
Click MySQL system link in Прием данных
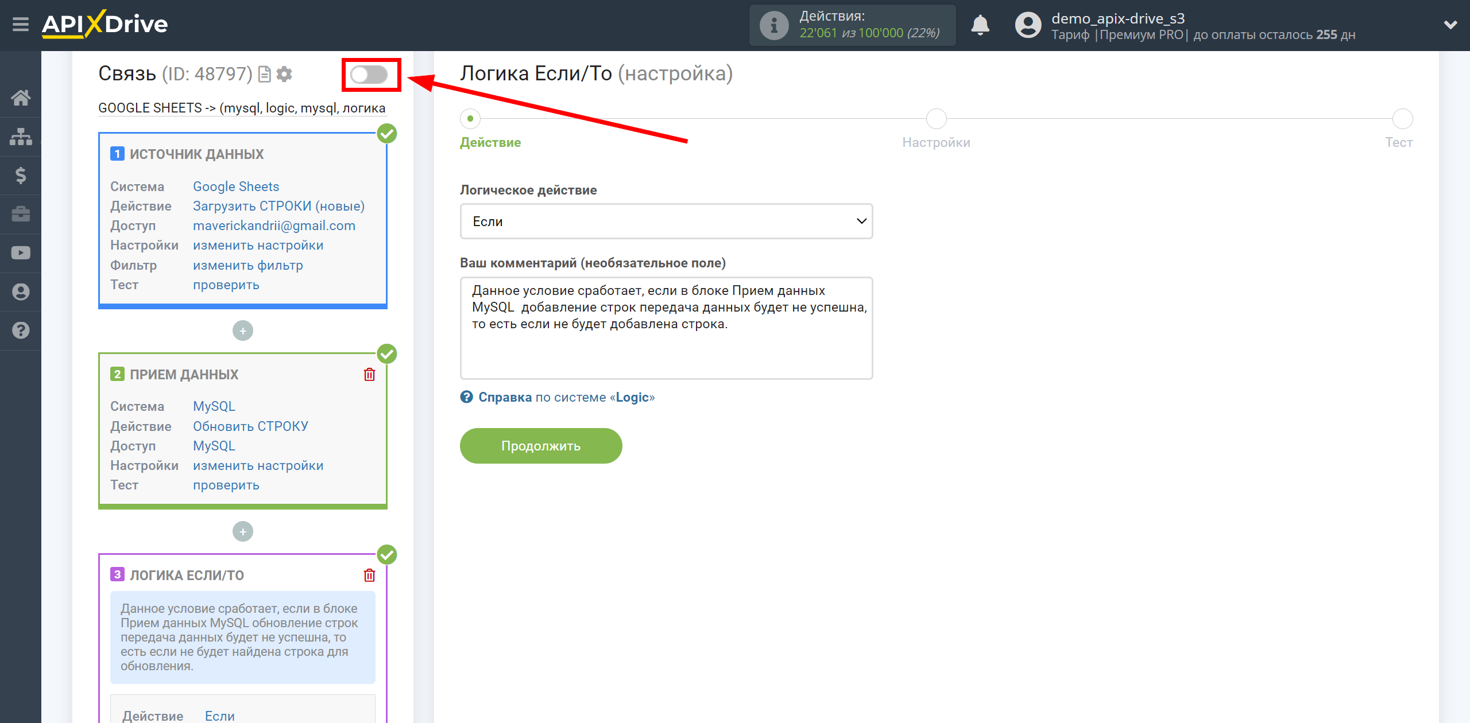[x=214, y=406]
